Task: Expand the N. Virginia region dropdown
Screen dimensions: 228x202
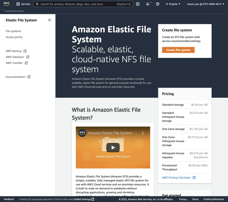Action: (173, 4)
